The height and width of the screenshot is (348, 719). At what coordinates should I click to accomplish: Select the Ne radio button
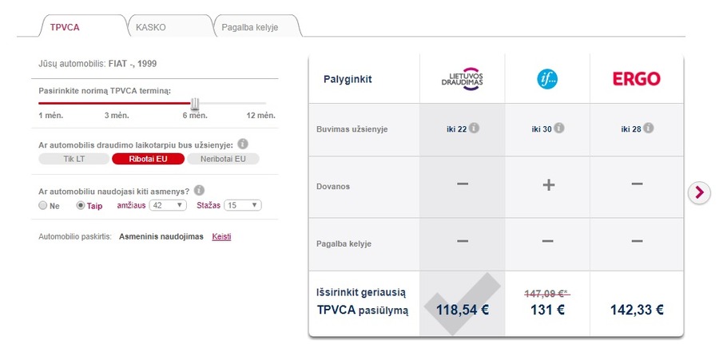click(43, 206)
